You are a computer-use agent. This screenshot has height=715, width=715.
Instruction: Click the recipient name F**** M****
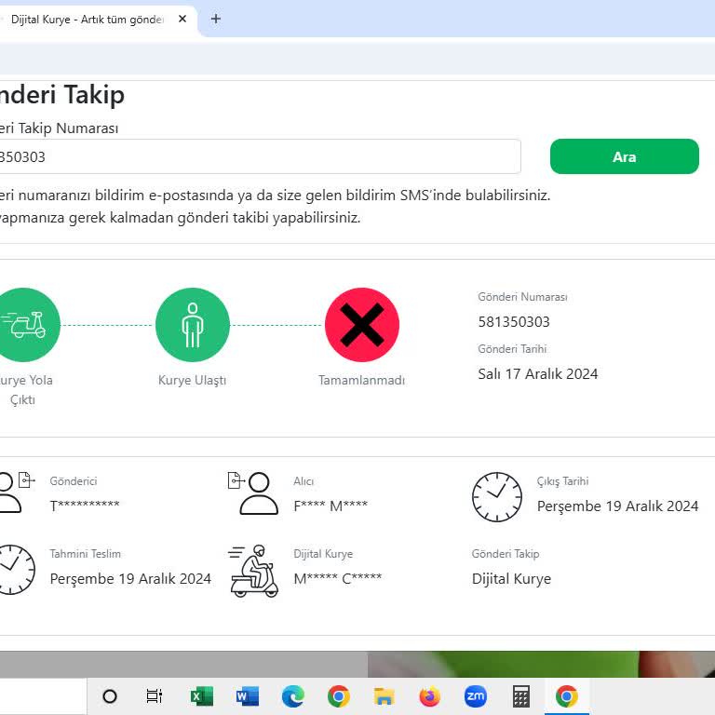(x=331, y=506)
